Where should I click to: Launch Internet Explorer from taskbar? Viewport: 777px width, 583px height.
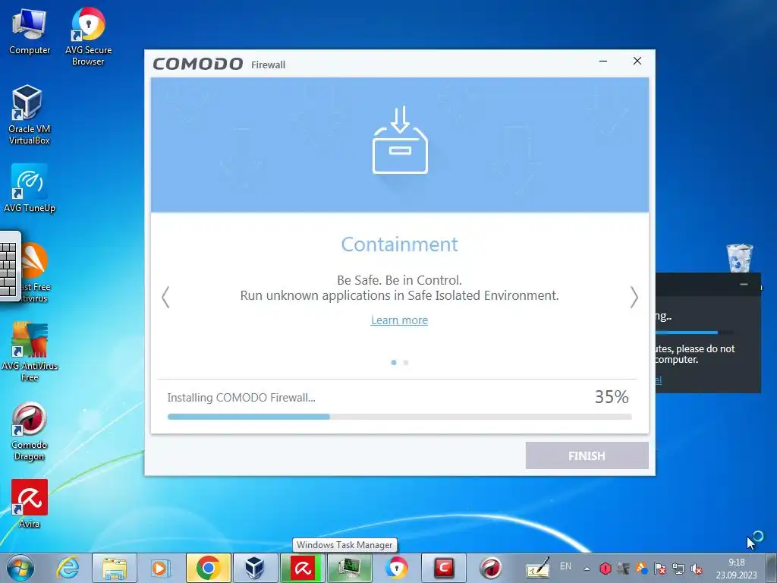coord(68,568)
